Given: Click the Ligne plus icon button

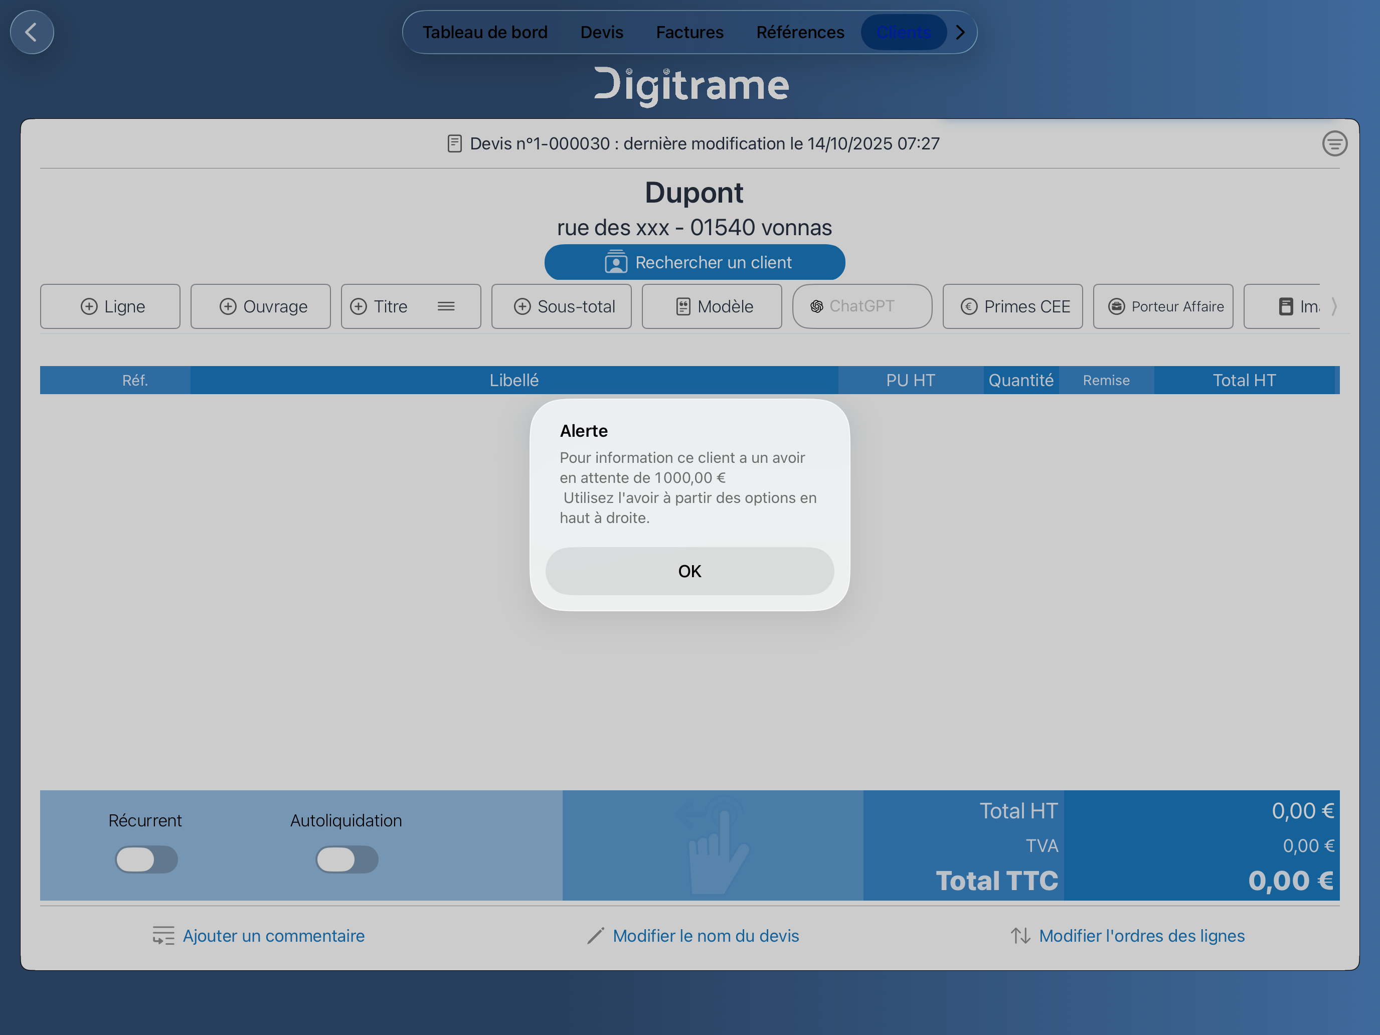Looking at the screenshot, I should coord(110,306).
